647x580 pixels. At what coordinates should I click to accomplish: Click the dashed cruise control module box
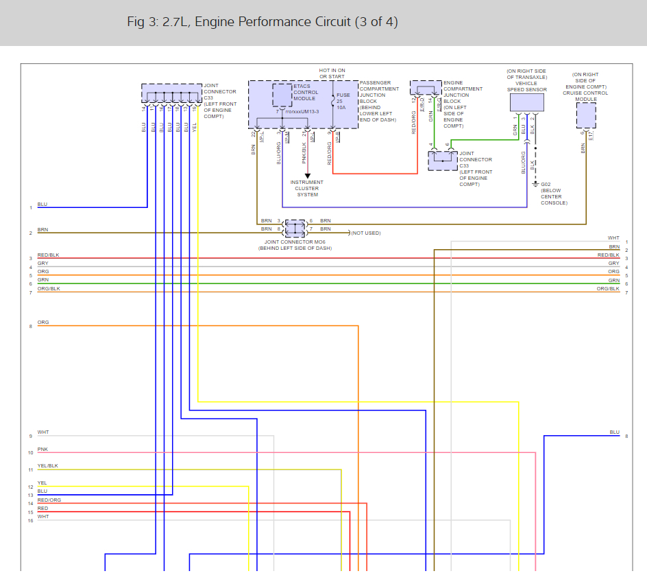pyautogui.click(x=586, y=115)
